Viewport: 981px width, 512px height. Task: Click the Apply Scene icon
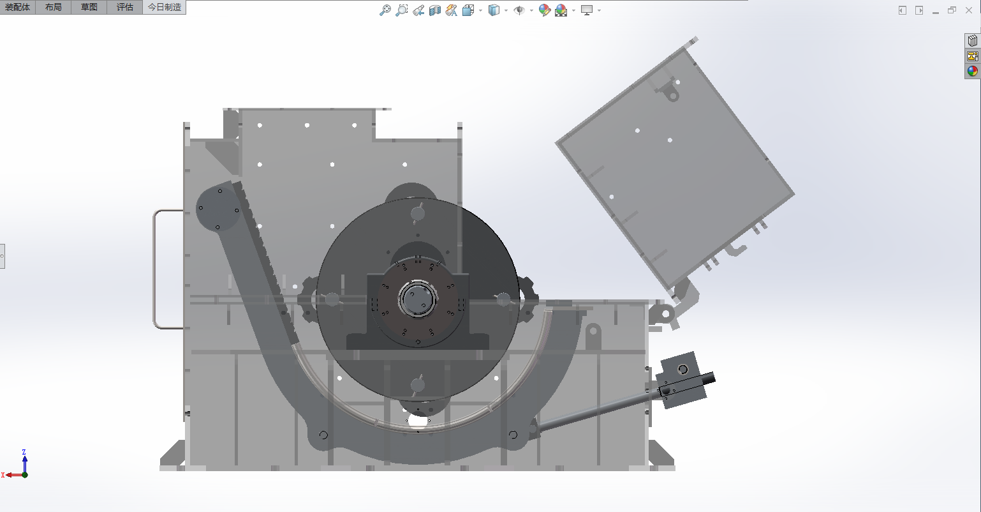coord(561,10)
